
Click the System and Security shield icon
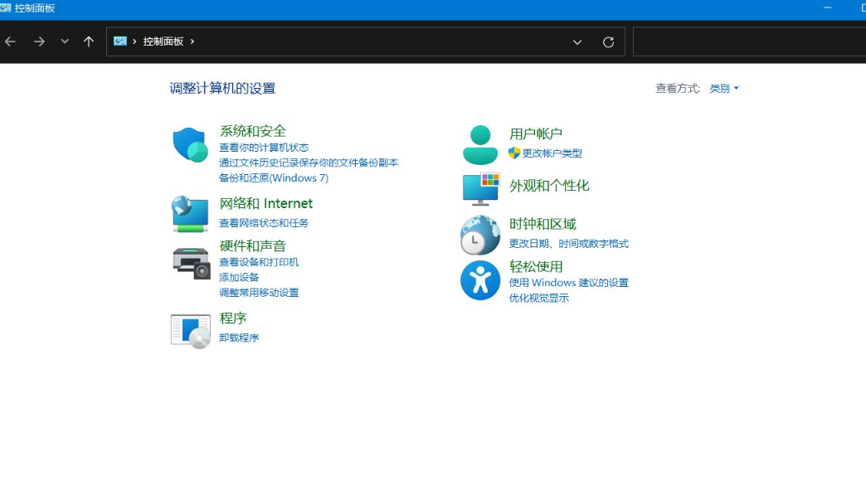[x=190, y=145]
